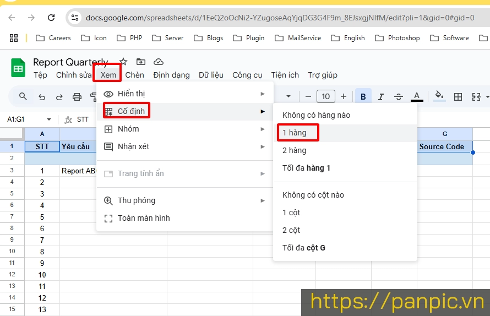Open the PHP bookmark folder
The image size is (490, 316).
click(x=129, y=38)
